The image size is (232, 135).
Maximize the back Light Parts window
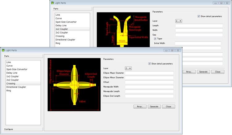click(x=221, y=3)
